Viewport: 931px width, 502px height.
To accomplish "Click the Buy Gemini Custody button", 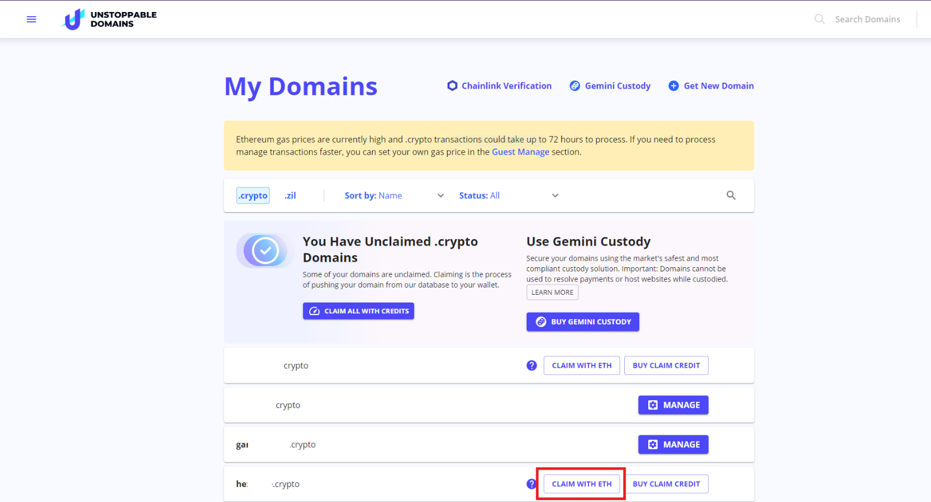I will [x=582, y=322].
